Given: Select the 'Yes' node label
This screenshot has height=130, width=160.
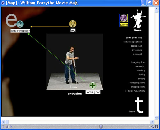Looking at the screenshot, I should pos(73,31).
